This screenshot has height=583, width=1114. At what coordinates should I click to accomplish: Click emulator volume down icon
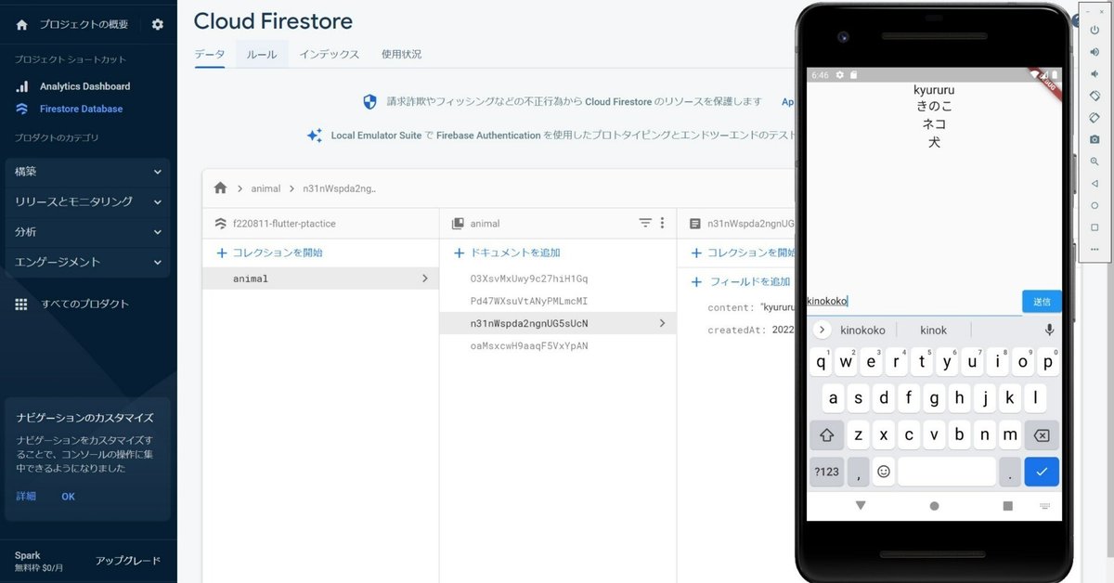(x=1095, y=73)
